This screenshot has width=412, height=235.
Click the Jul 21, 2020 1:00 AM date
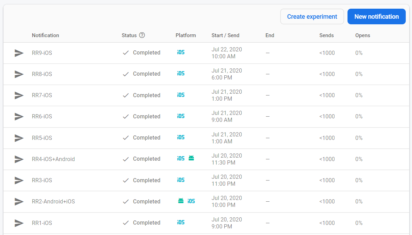227,138
